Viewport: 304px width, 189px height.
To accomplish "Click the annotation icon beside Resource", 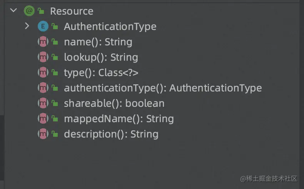I will pos(29,11).
